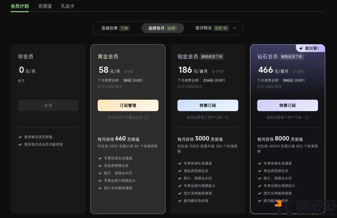Expand the 按月购买 chevron dropdown
This screenshot has width=337, height=218.
(x=235, y=28)
